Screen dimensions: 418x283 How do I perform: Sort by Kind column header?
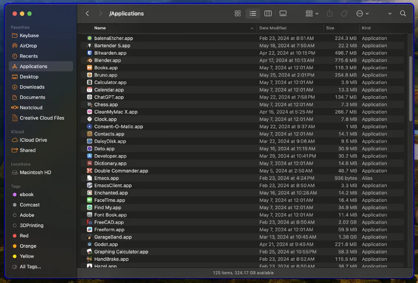click(366, 28)
